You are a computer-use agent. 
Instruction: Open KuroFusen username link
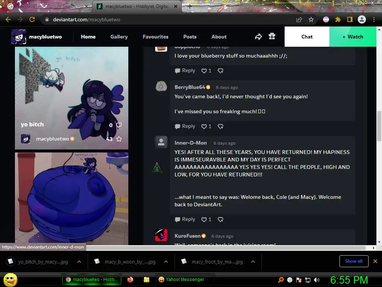187,236
